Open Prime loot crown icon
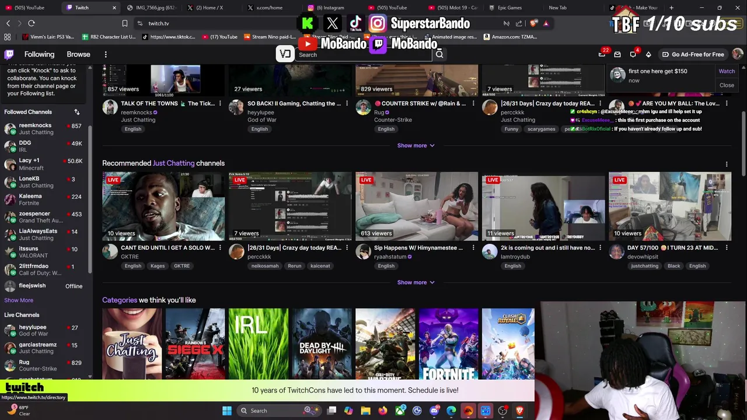Image resolution: width=747 pixels, height=420 pixels. click(x=602, y=54)
